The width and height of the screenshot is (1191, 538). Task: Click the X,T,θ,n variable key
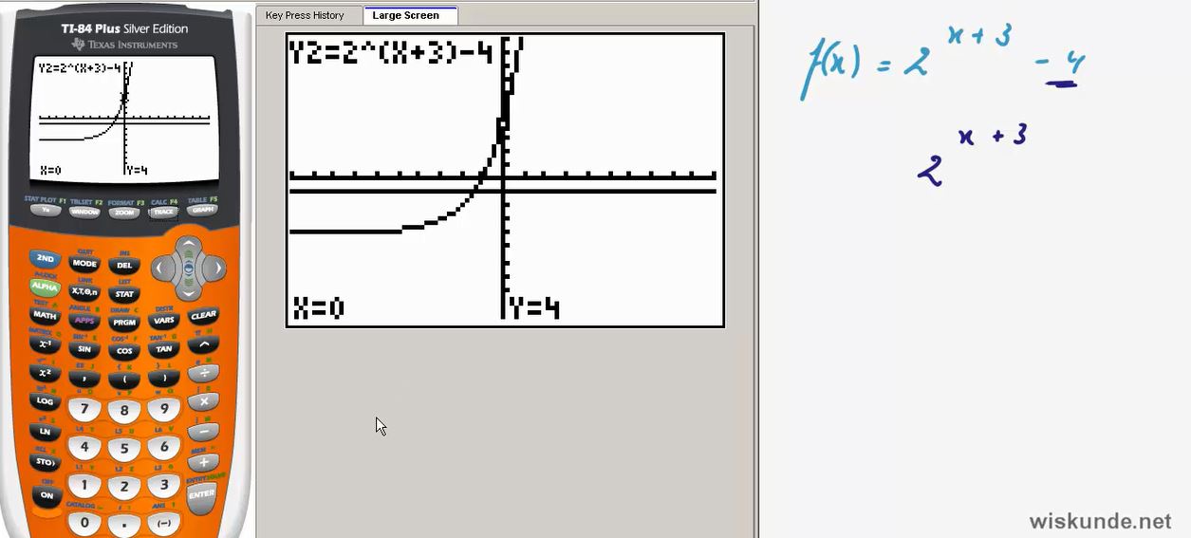pos(84,291)
